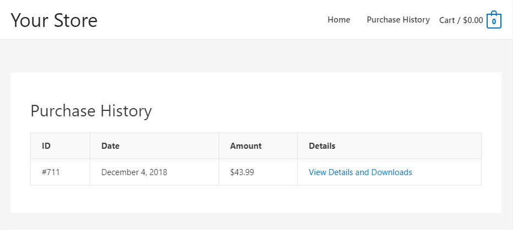Screen dimensions: 513x230
Task: Click the Cart label in the header
Action: point(447,20)
